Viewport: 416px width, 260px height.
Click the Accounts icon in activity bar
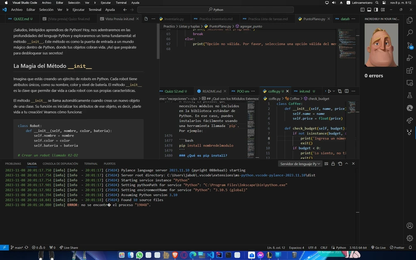click(410, 226)
